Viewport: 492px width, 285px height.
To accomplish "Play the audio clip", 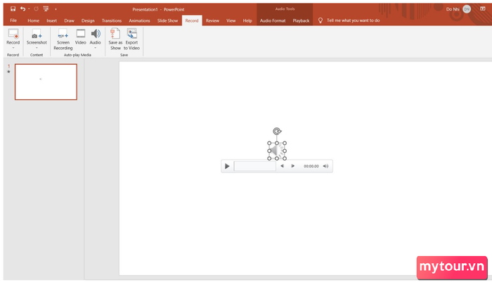I will (x=227, y=166).
